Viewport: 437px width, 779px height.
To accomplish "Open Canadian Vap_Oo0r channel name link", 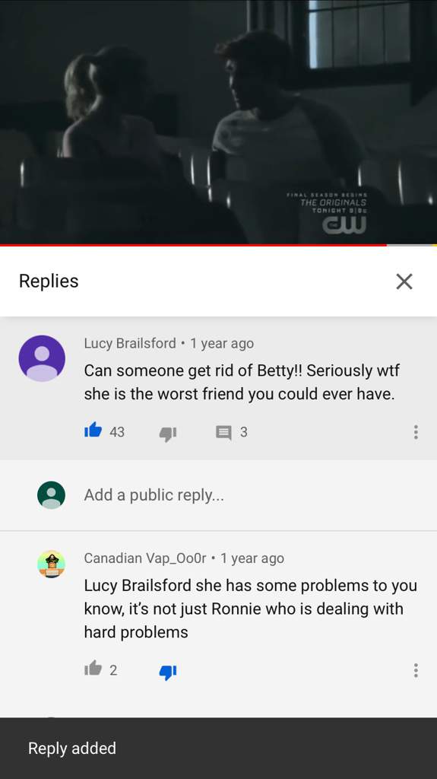I will pos(144,558).
